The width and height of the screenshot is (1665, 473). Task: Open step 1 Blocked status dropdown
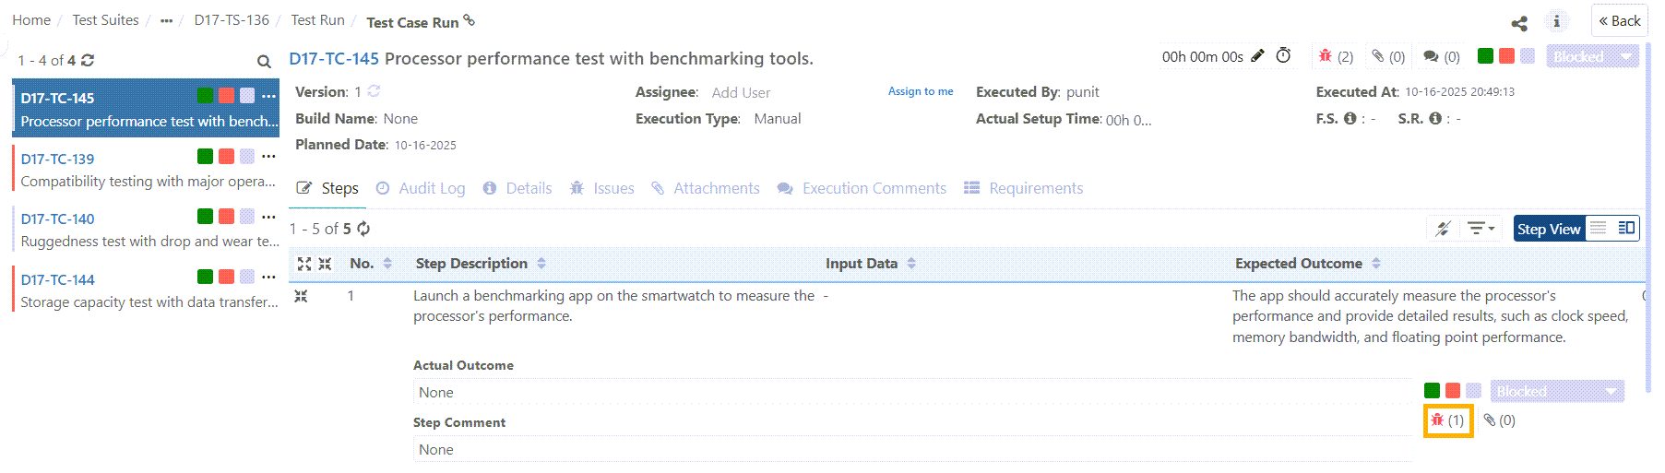(1557, 391)
